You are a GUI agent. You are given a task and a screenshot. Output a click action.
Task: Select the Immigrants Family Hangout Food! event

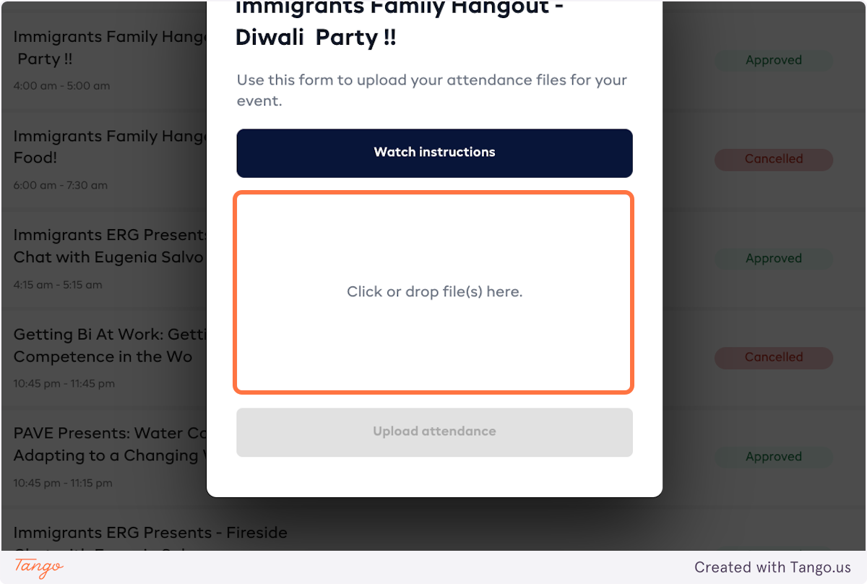coord(108,147)
